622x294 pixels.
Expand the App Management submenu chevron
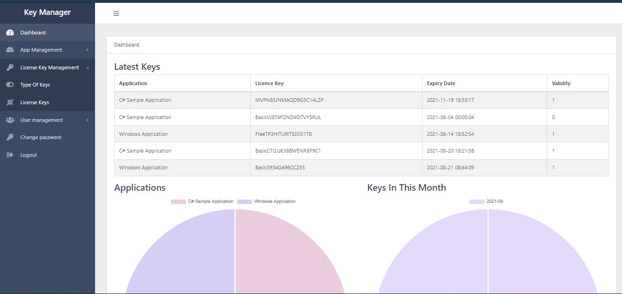(x=87, y=50)
